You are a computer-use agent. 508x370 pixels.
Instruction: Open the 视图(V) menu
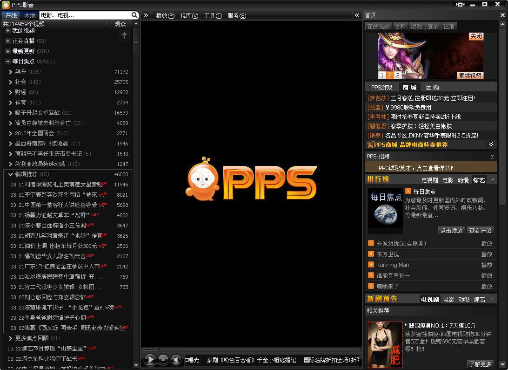coord(189,15)
